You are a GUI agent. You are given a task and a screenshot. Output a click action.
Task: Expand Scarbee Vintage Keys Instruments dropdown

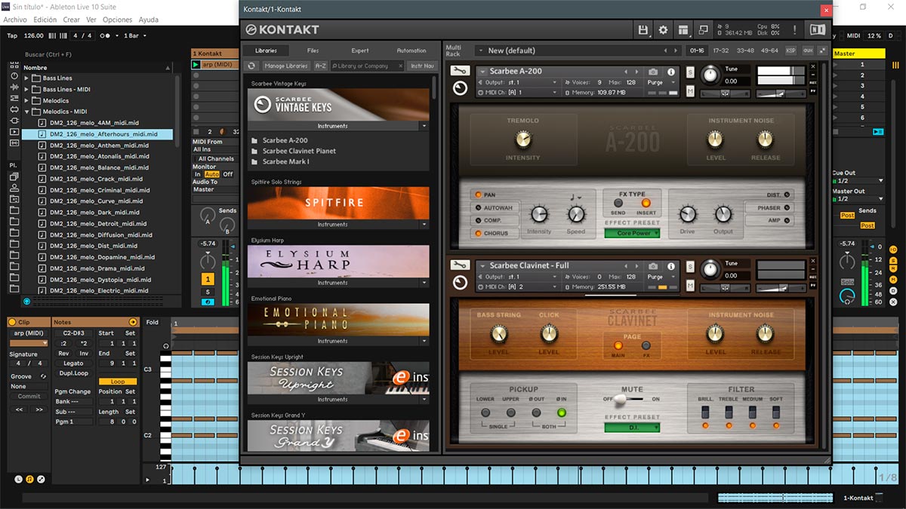tap(424, 126)
